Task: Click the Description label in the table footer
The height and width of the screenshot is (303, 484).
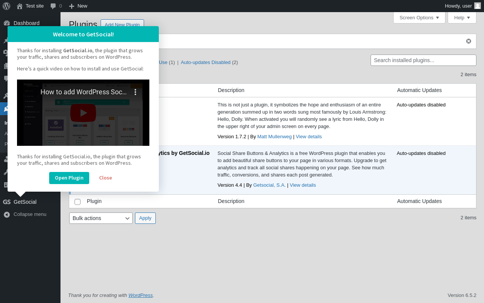Action: (231, 201)
